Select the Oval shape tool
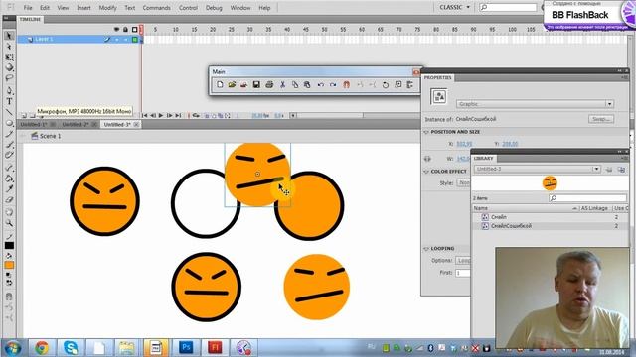The height and width of the screenshot is (357, 636). click(x=9, y=123)
